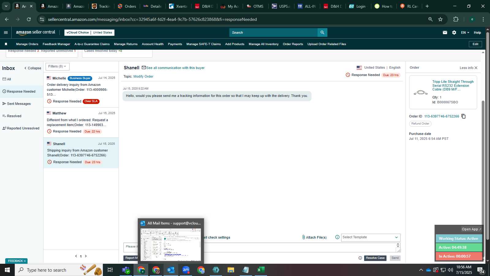Click the Outlook All Mail Items preview thumbnail
Viewport: 490px width, 276px height.
[x=171, y=244]
